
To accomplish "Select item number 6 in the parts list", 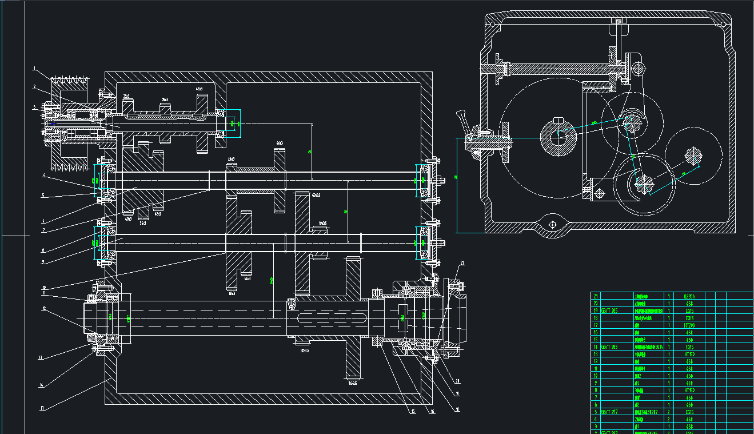I will click(x=596, y=404).
